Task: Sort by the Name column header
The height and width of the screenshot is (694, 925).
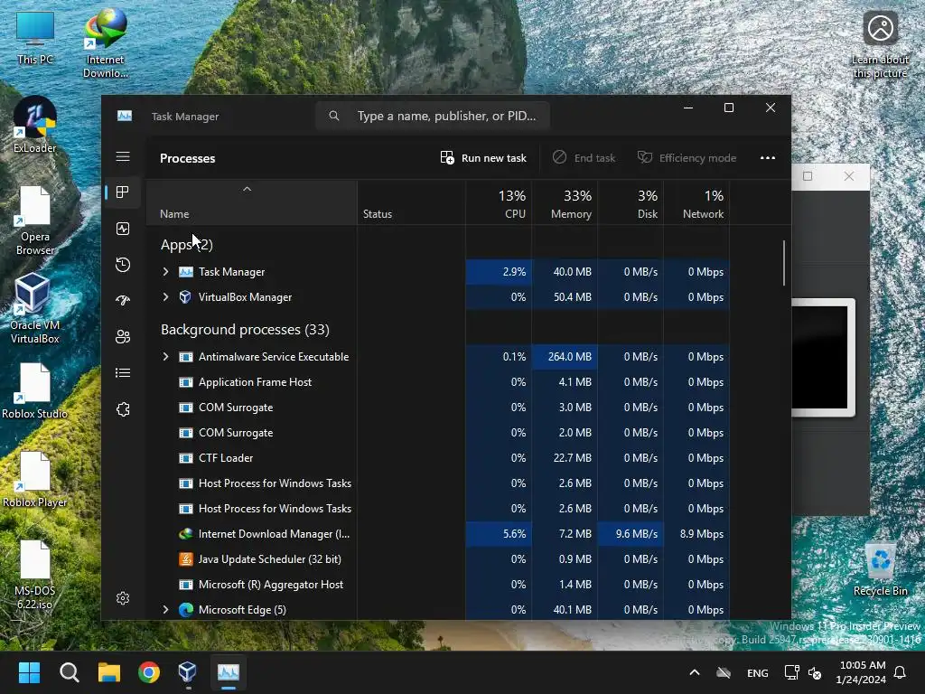Action: pos(251,203)
